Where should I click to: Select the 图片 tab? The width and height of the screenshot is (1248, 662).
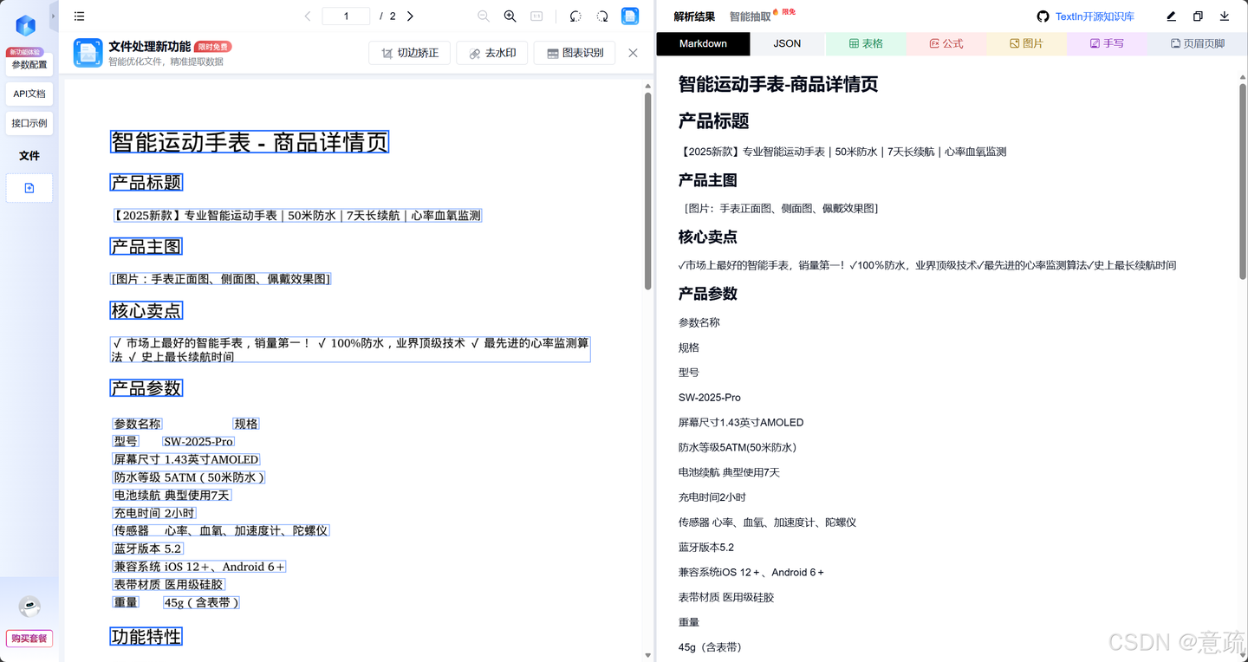pos(1027,43)
